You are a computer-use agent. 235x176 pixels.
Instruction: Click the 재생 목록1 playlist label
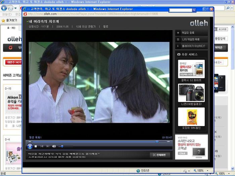pyautogui.click(x=35, y=137)
